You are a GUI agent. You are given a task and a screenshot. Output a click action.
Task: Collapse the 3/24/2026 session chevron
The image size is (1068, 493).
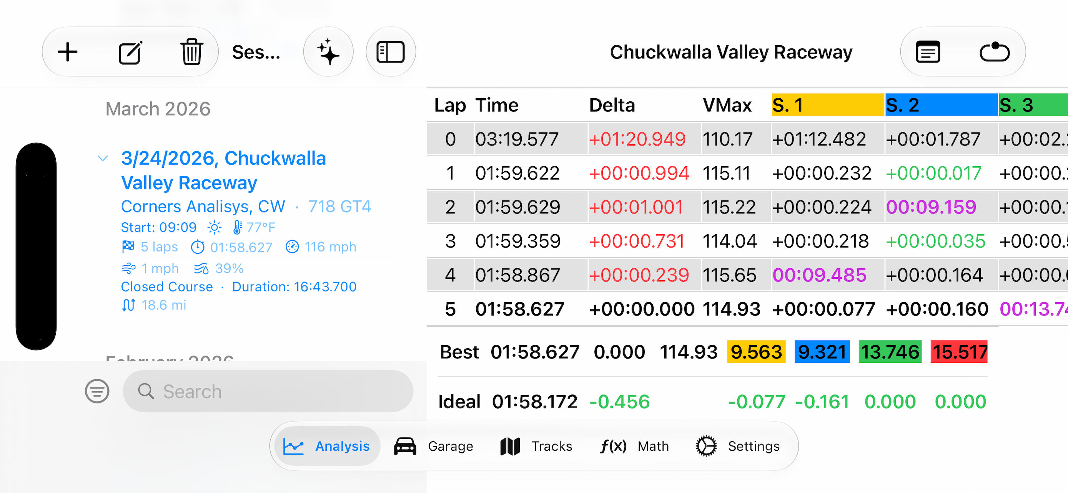pyautogui.click(x=103, y=158)
